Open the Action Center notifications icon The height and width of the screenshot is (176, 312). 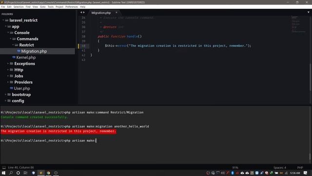tap(306, 173)
